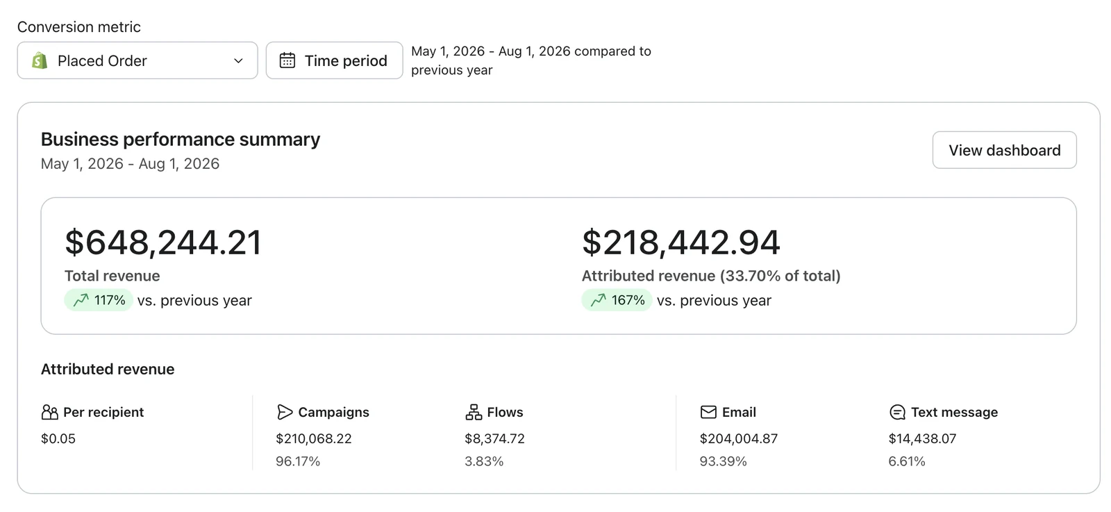The image size is (1111, 512).
Task: Click the Campaigns percentage 96.17%
Action: (x=298, y=461)
